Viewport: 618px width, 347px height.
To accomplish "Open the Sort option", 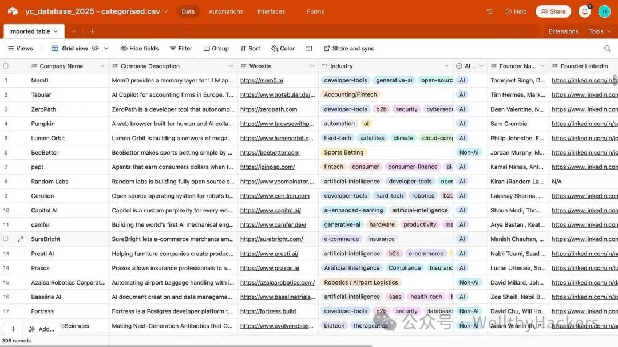I will pos(250,49).
